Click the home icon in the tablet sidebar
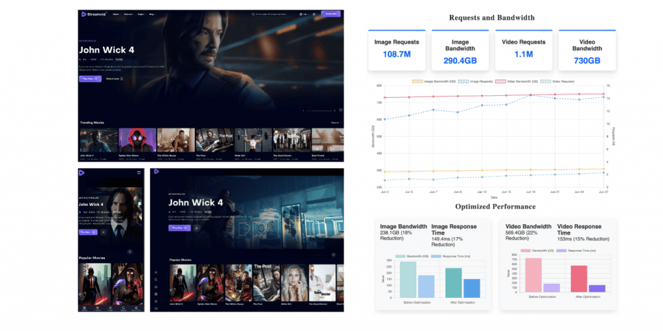Image resolution: width=663 pixels, height=331 pixels. 156,286
